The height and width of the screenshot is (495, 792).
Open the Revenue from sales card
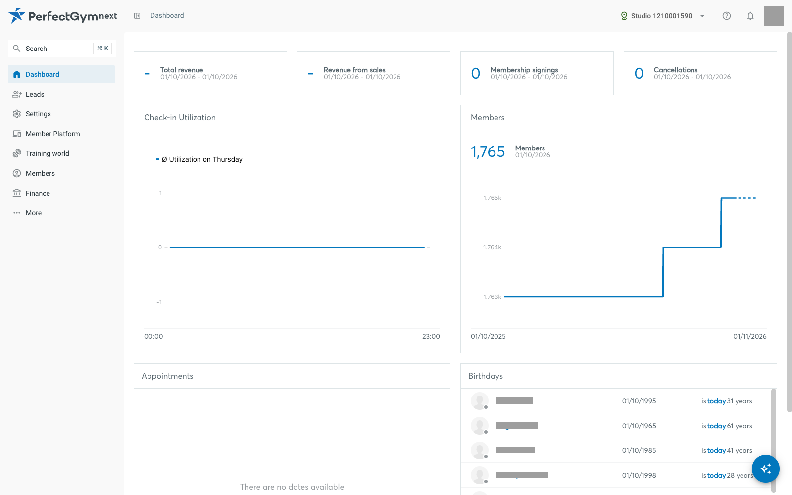click(374, 73)
